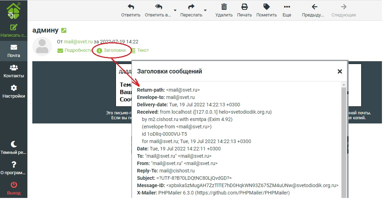Open Contacts (Контакты) in sidebar

point(13,71)
